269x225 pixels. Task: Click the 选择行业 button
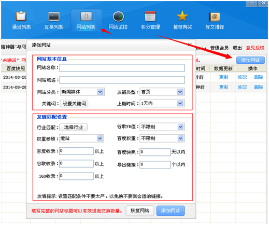[x=74, y=128]
